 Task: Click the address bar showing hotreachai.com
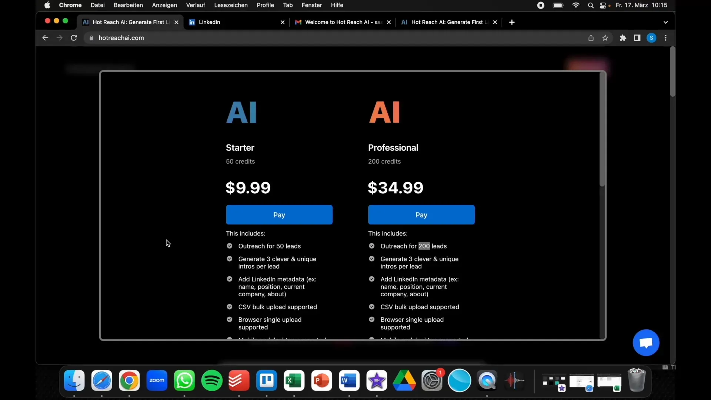click(333, 38)
